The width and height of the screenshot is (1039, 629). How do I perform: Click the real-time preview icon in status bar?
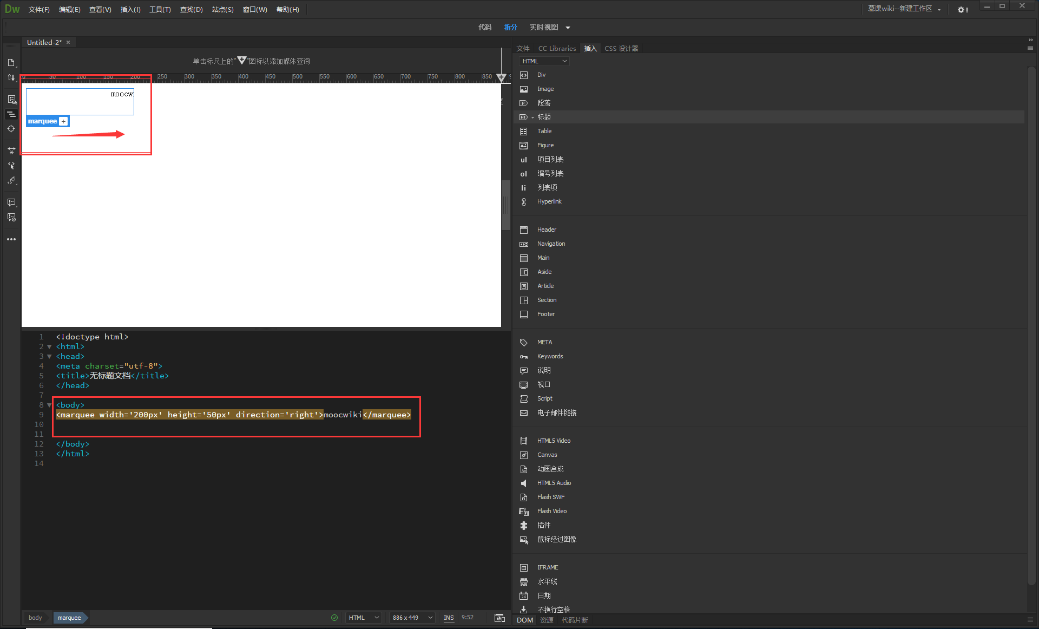coord(499,618)
